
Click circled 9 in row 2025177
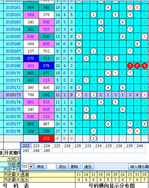click(x=144, y=124)
